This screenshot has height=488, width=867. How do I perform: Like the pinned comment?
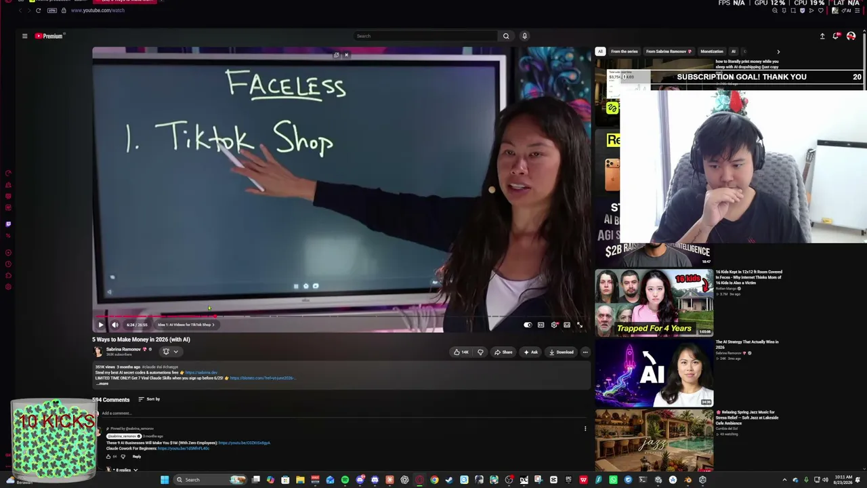109,457
